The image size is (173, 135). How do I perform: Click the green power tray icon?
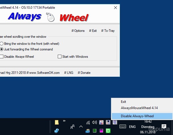coord(108,131)
